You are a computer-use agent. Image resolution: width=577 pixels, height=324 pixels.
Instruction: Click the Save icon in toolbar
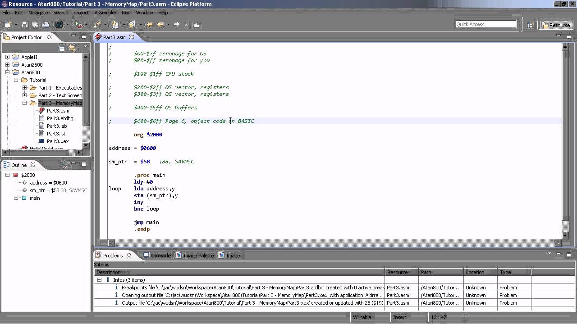tap(24, 25)
